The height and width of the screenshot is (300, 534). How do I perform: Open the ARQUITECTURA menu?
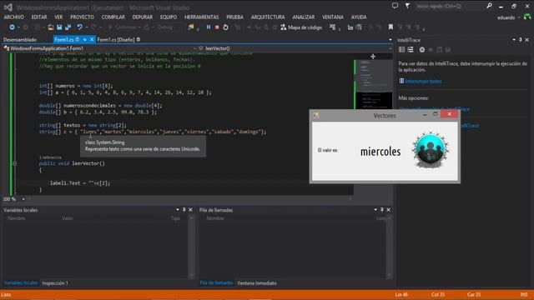268,17
